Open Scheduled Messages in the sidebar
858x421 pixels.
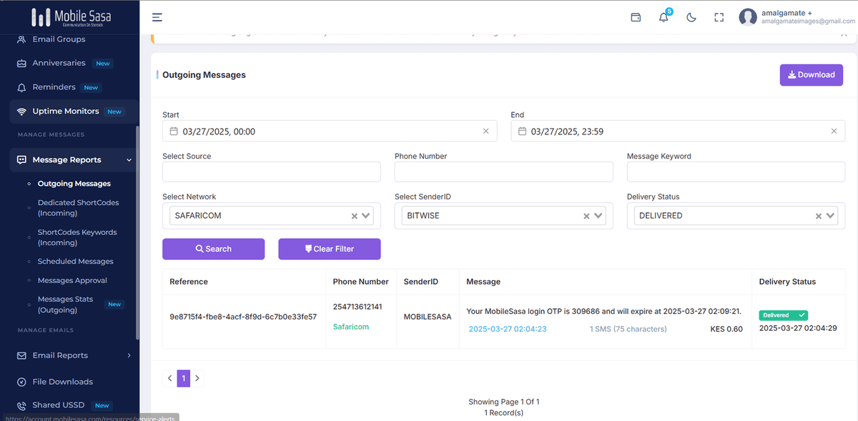click(76, 262)
